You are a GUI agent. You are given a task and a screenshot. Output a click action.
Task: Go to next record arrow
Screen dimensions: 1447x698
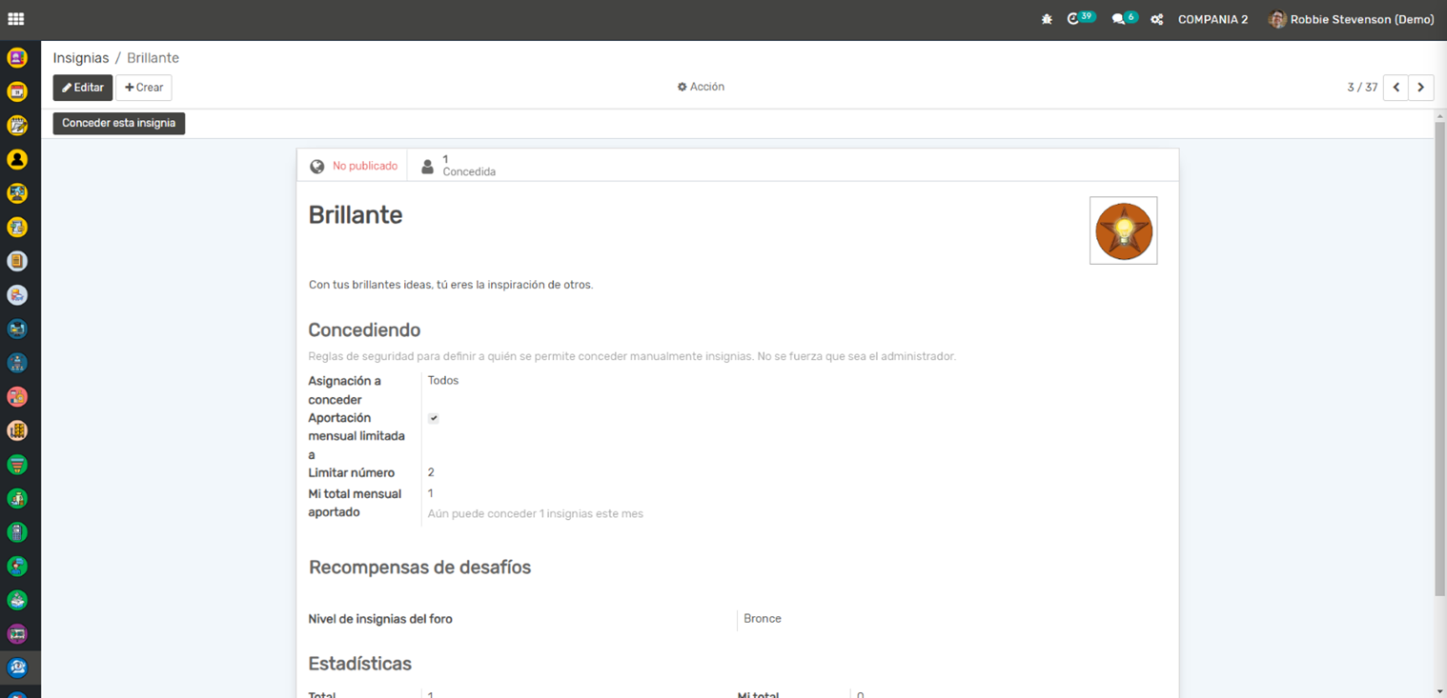click(1420, 88)
